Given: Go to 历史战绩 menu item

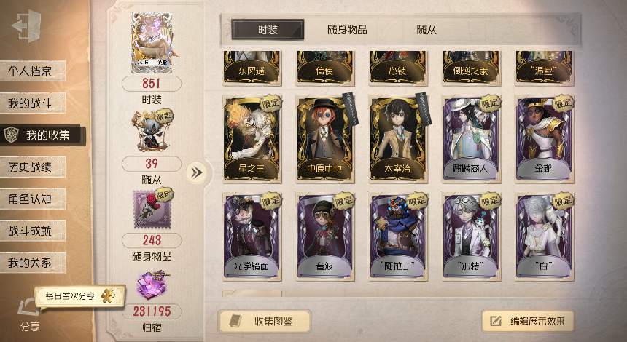Looking at the screenshot, I should 32,167.
